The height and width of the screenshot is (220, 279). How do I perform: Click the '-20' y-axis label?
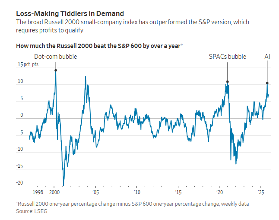pyautogui.click(x=20, y=183)
